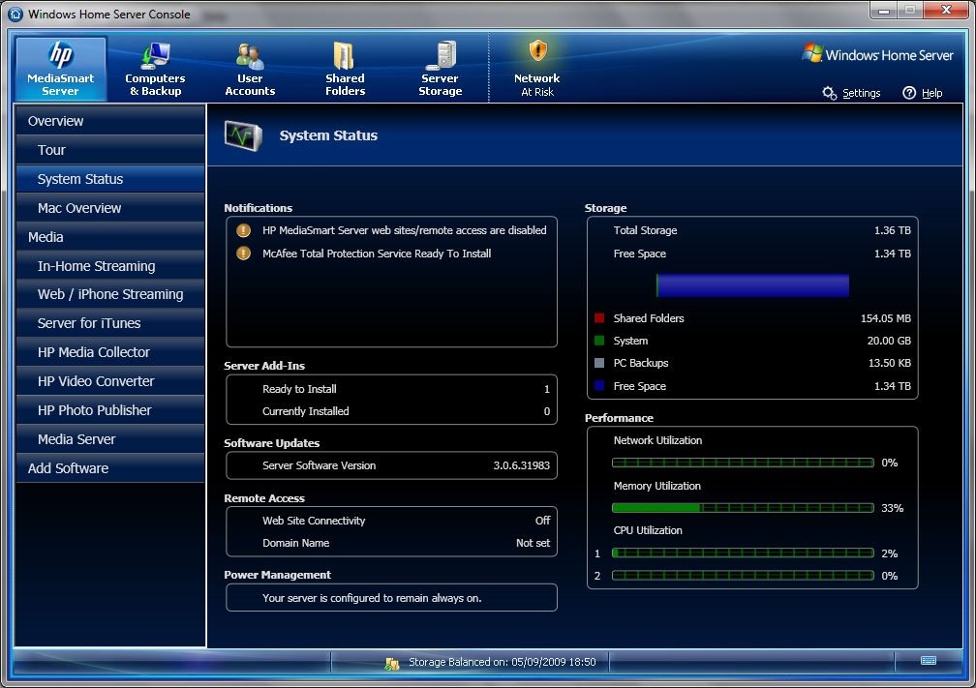The height and width of the screenshot is (688, 976).
Task: Click the Settings gear icon
Action: click(829, 93)
